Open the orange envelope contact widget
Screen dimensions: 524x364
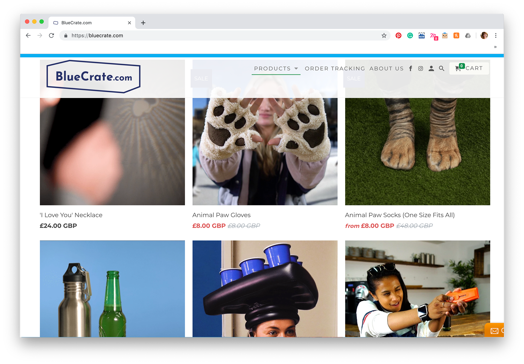494,330
